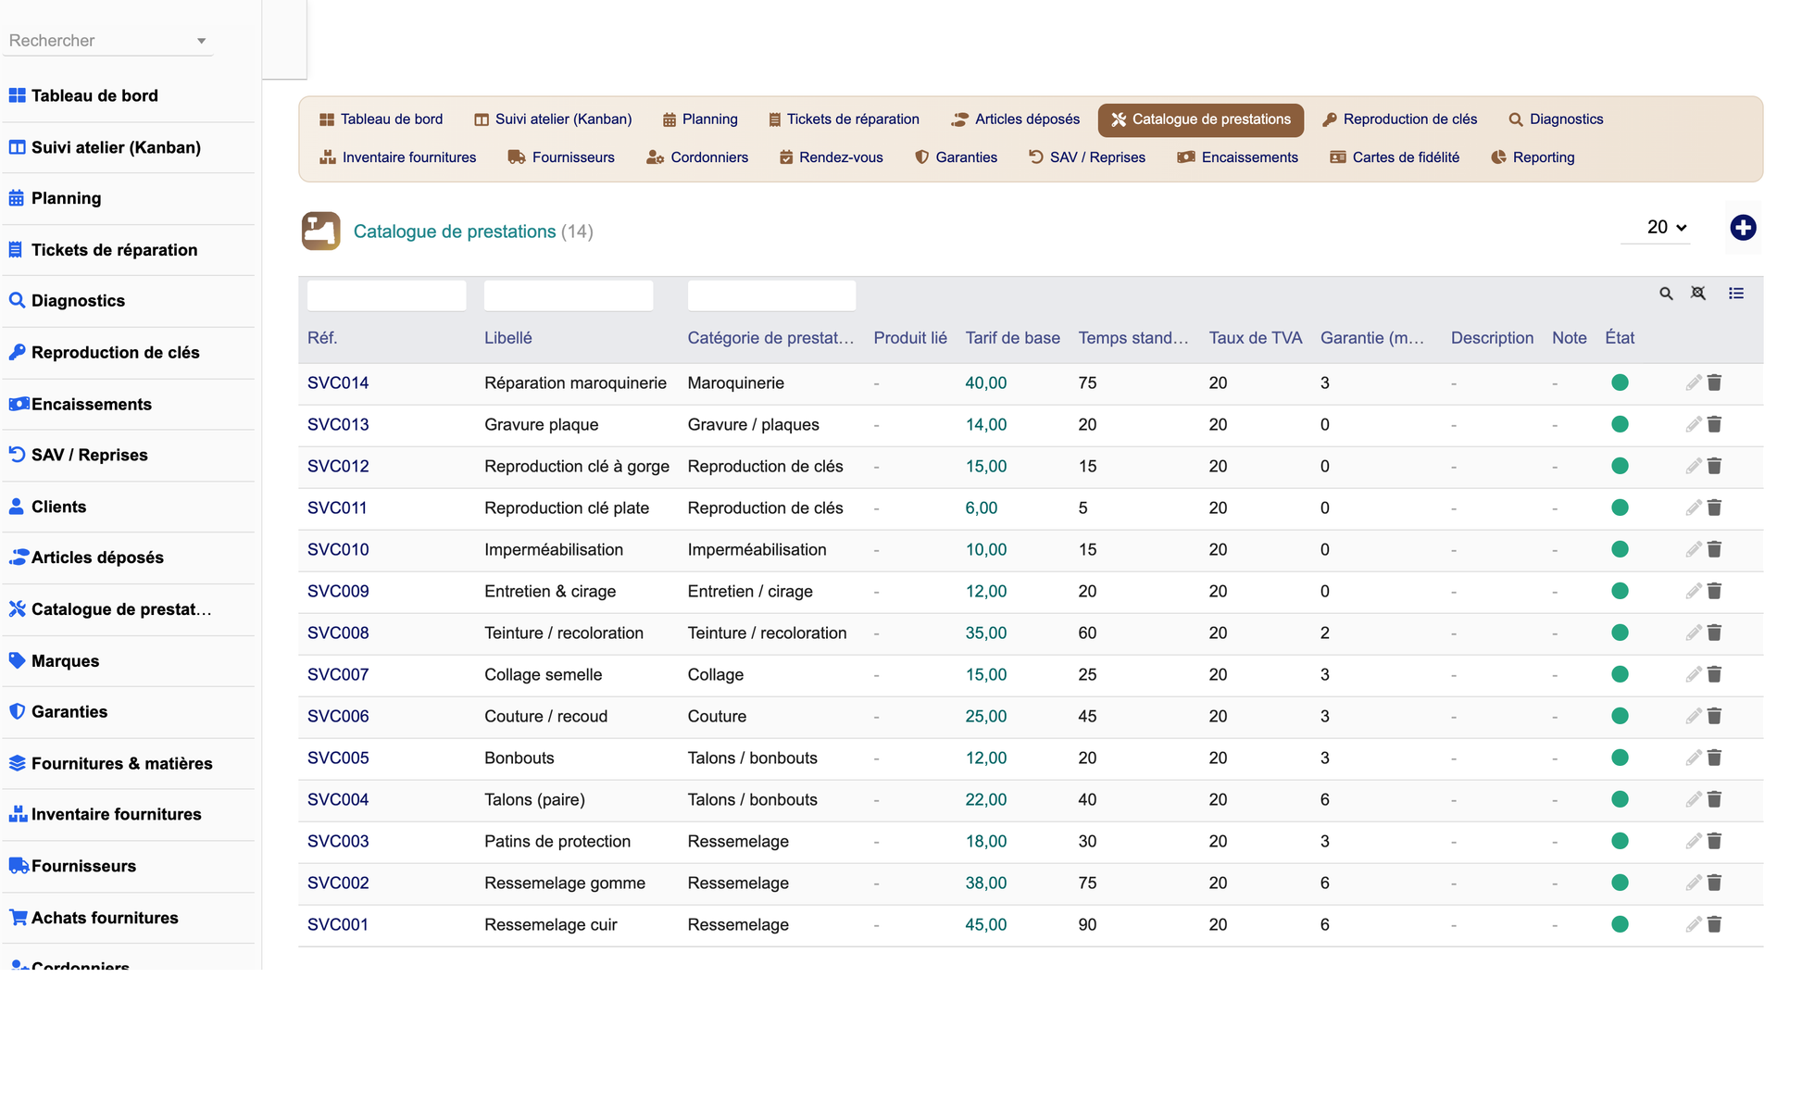
Task: Click Reproduction de clés key icon in sidebar
Action: pos(17,352)
